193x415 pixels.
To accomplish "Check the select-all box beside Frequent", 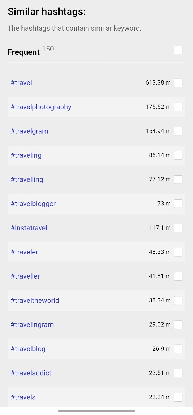I will (x=178, y=50).
